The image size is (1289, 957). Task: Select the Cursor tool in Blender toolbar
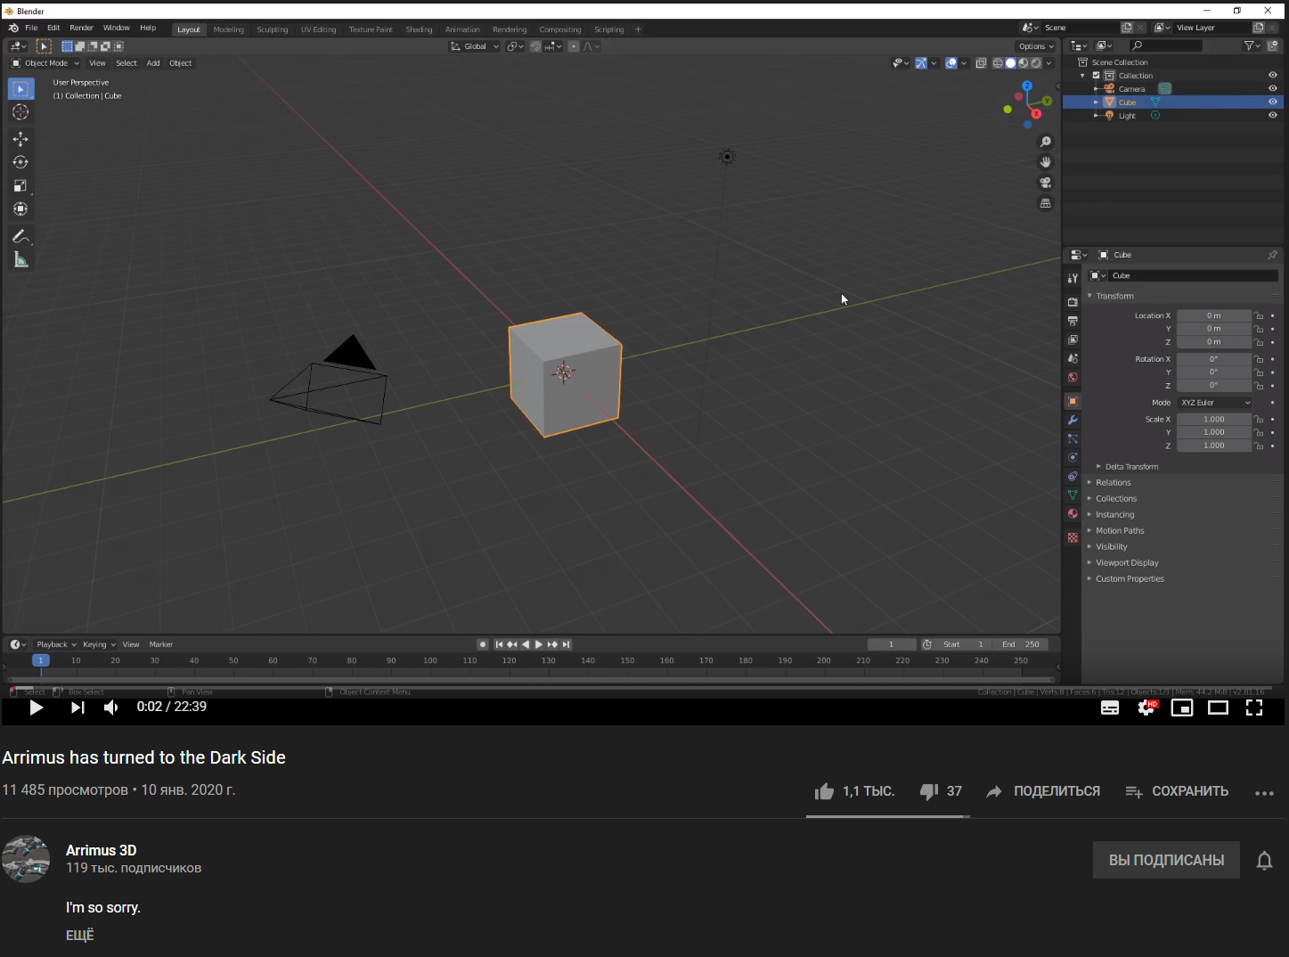20,112
